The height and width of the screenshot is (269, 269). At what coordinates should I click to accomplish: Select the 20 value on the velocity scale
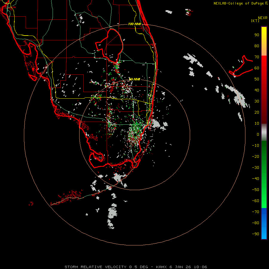pyautogui.click(x=257, y=112)
